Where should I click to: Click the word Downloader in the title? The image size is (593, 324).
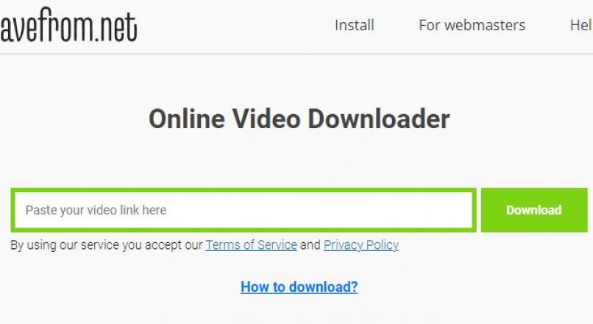(x=379, y=119)
